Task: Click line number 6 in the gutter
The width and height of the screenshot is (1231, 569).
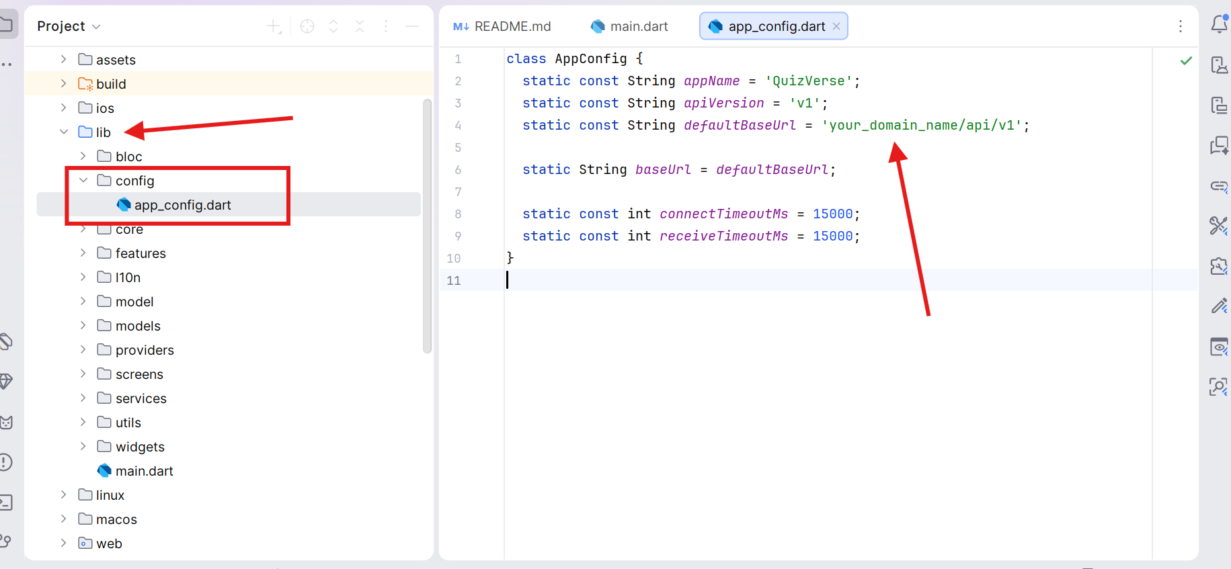Action: 458,169
